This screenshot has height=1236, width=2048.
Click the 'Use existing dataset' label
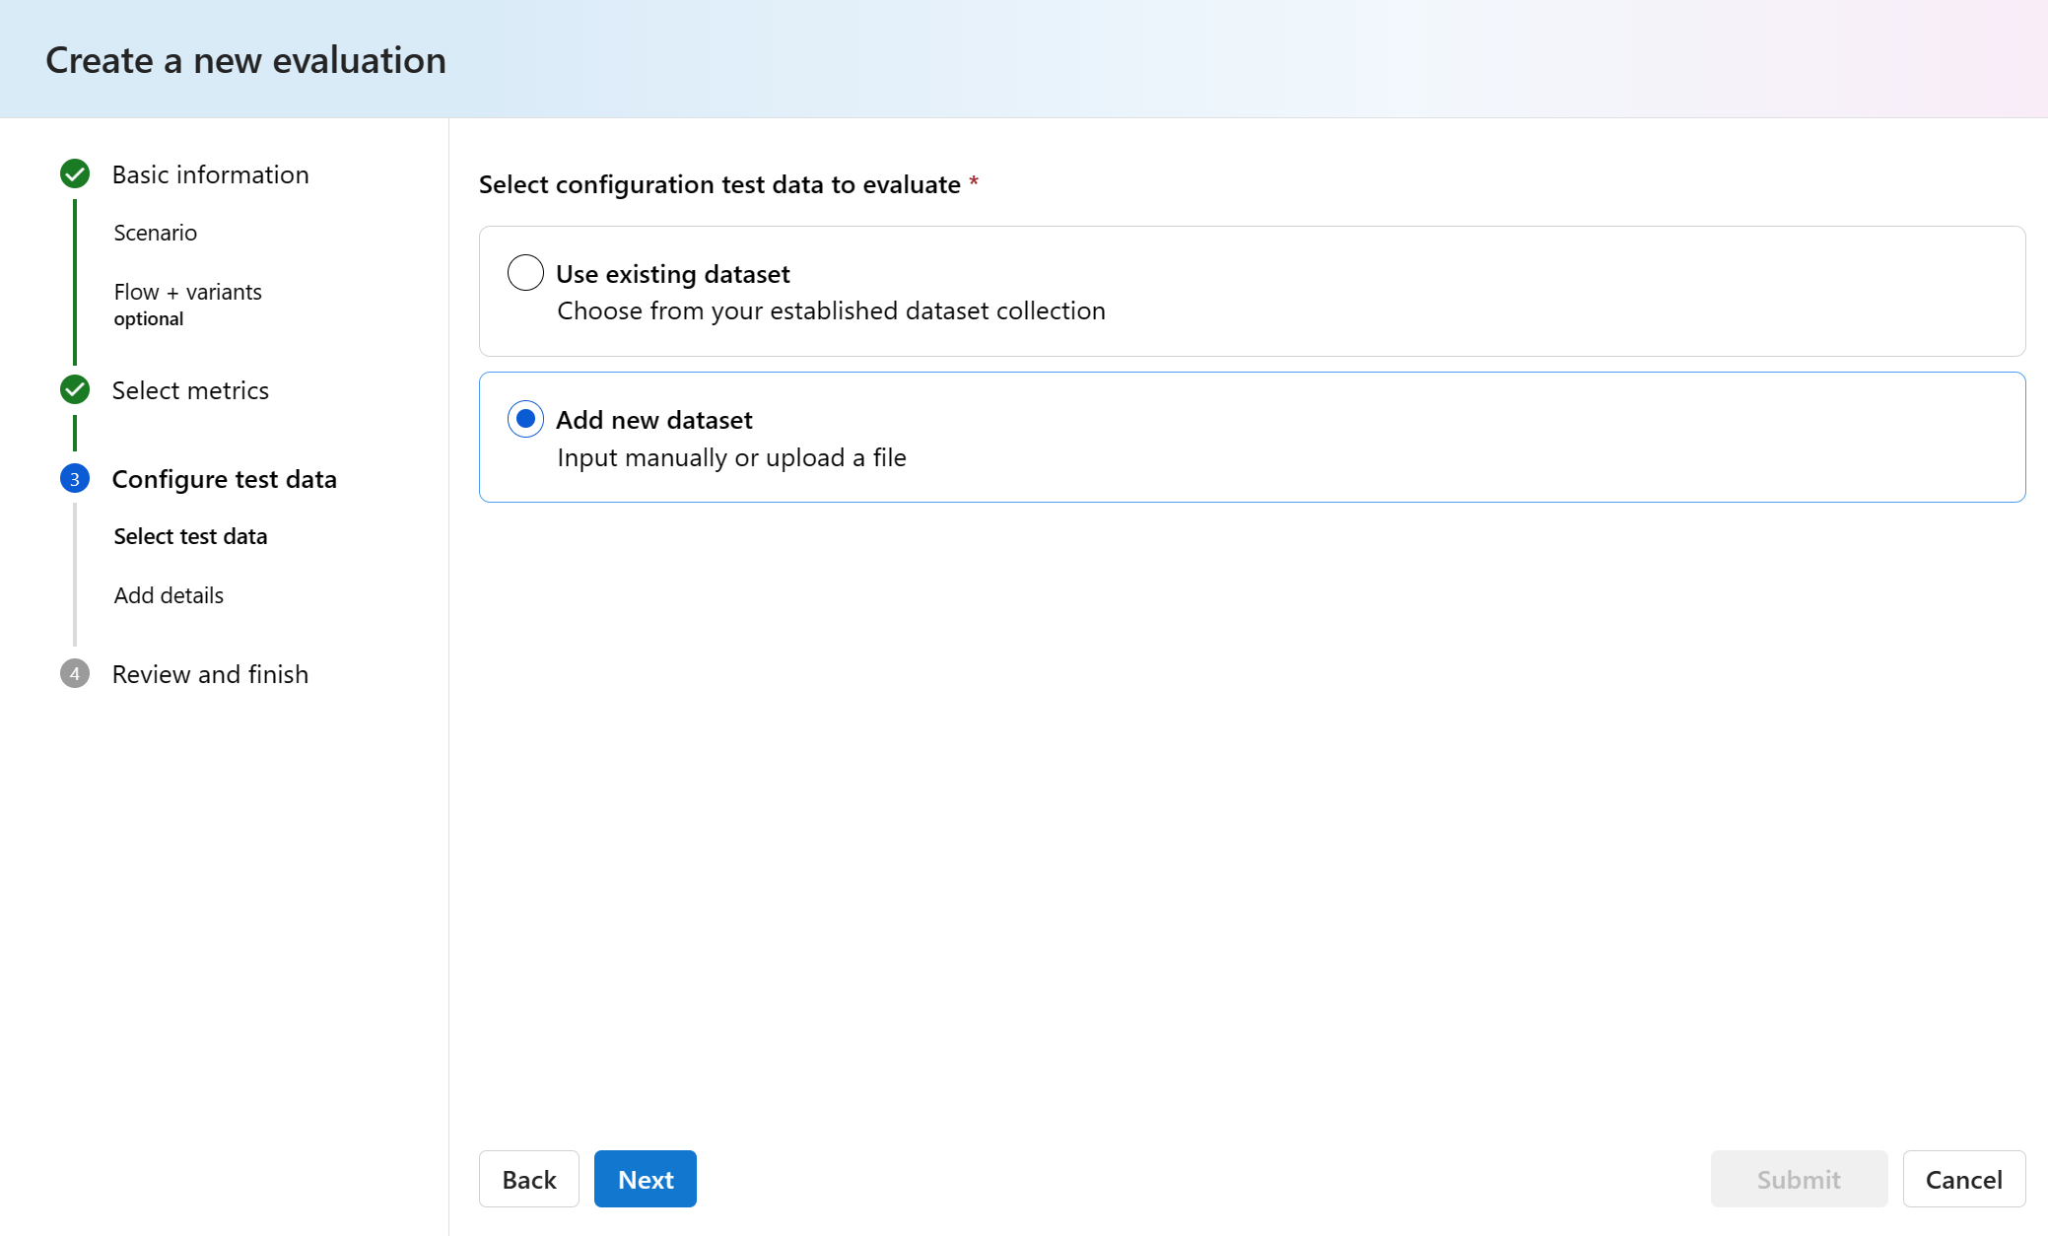tap(672, 274)
